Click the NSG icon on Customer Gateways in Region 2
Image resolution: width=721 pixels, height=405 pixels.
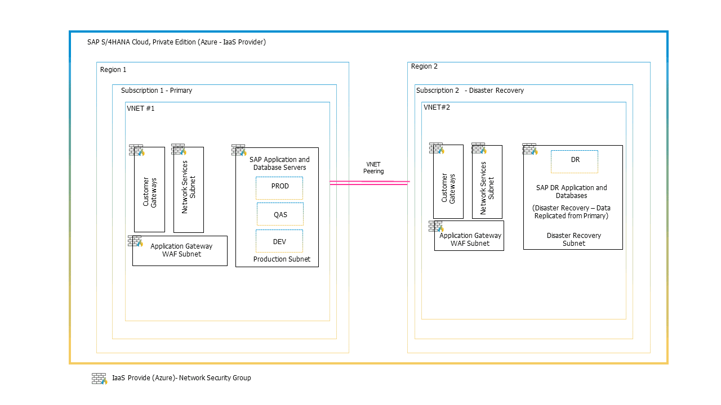click(435, 147)
